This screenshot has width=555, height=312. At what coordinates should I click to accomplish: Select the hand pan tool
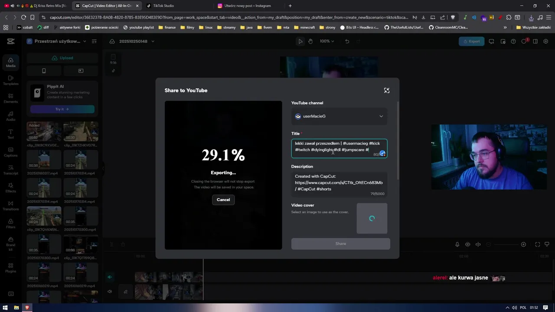click(310, 41)
